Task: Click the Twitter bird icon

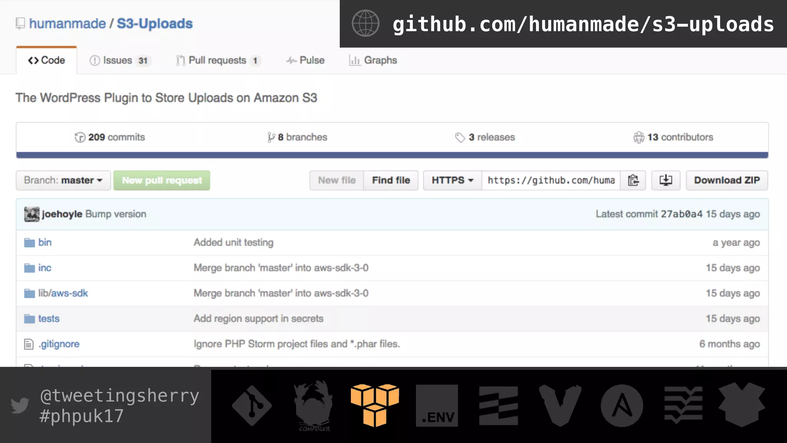Action: [x=20, y=405]
